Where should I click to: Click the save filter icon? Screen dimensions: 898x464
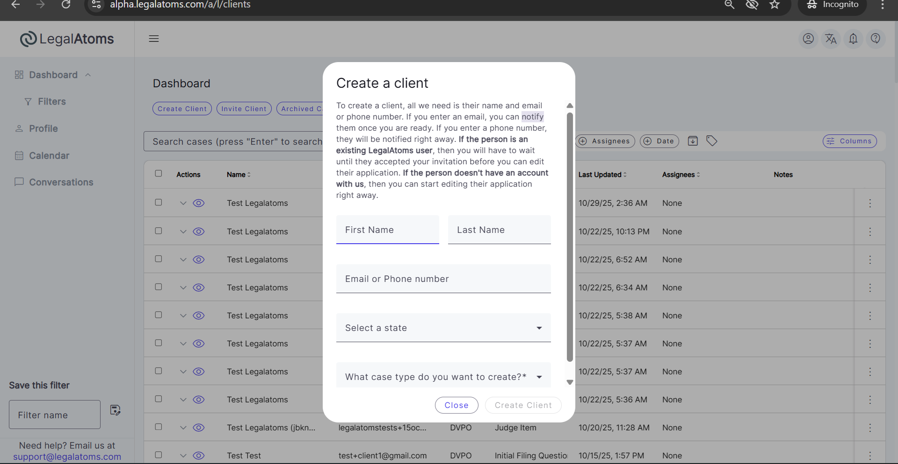click(x=115, y=410)
